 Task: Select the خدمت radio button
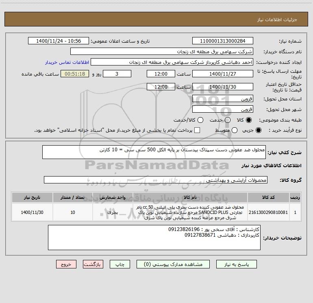pos(228,120)
